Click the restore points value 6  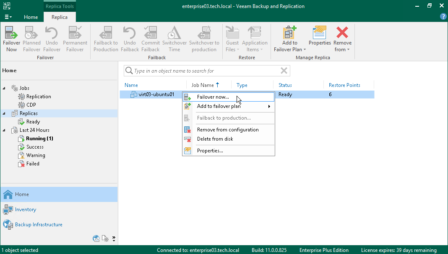click(x=330, y=94)
